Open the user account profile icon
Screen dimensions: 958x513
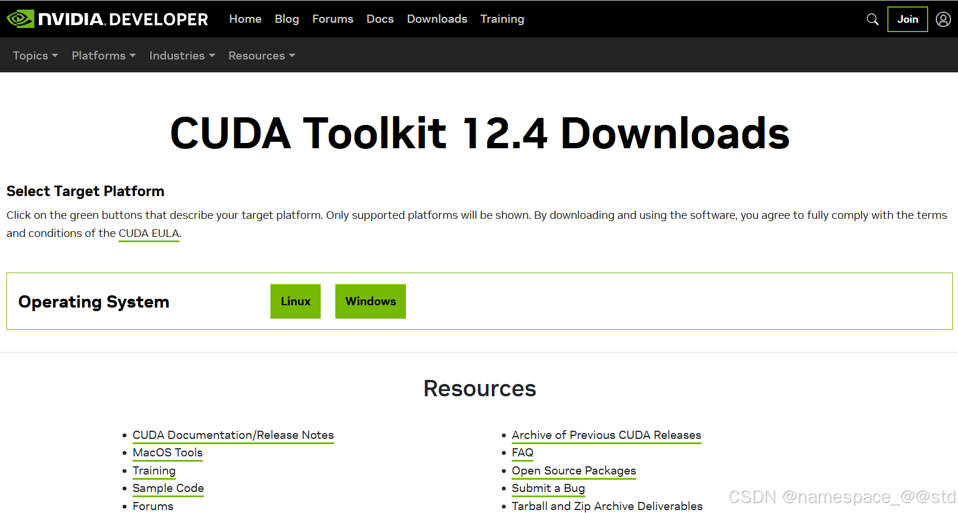pyautogui.click(x=943, y=19)
